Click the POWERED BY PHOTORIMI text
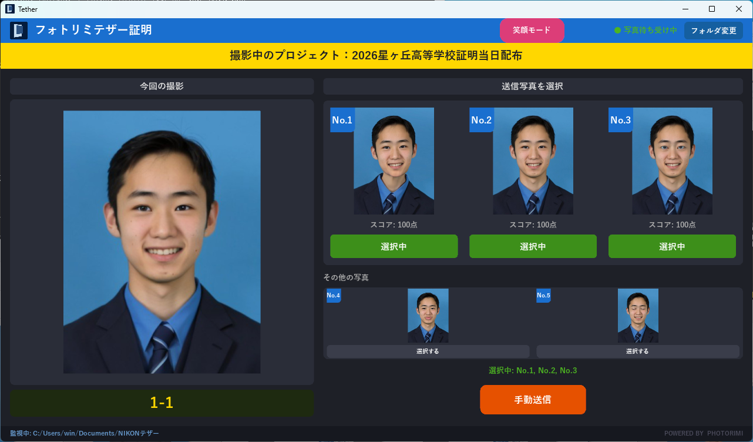 [704, 434]
